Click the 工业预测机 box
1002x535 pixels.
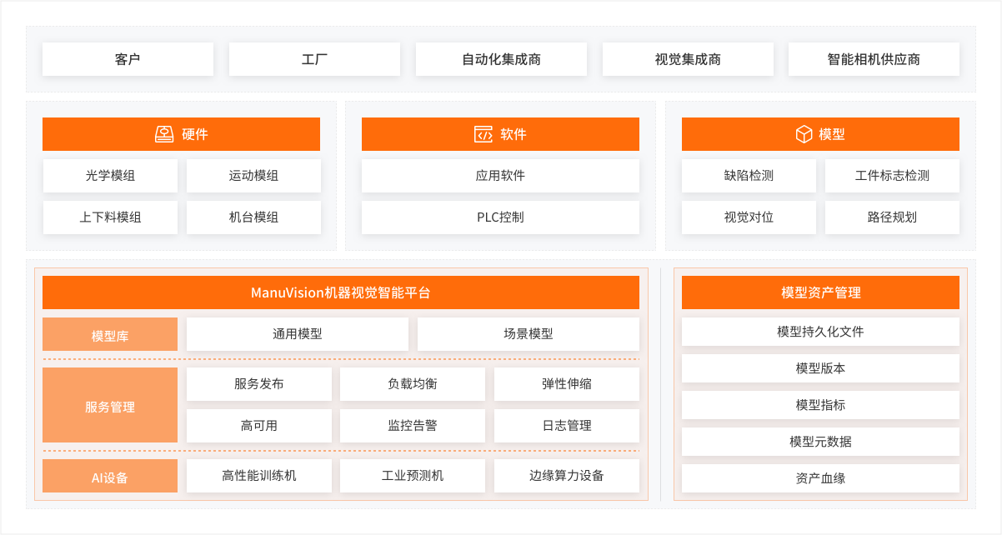413,476
